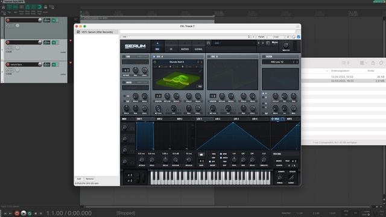Open the wavetable editor with the pencil icon
The height and width of the screenshot is (217, 386).
(x=200, y=71)
